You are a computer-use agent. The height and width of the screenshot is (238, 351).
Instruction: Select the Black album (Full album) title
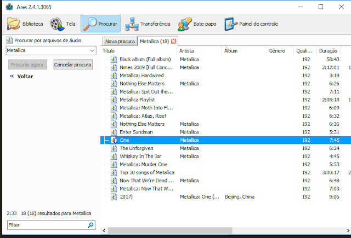(x=145, y=59)
